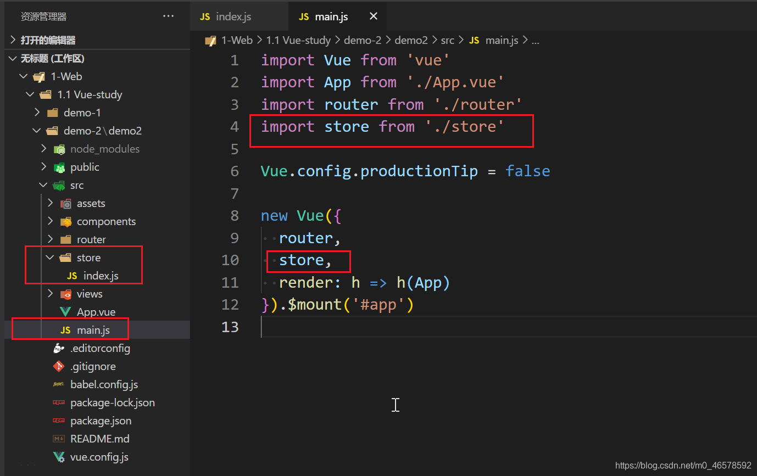The width and height of the screenshot is (757, 476).
Task: Click the assets folder icon
Action: pos(65,203)
